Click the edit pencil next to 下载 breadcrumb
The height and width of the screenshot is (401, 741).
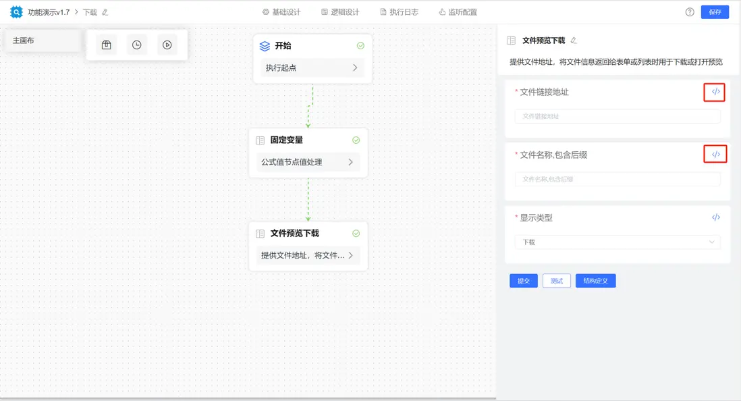tap(105, 12)
